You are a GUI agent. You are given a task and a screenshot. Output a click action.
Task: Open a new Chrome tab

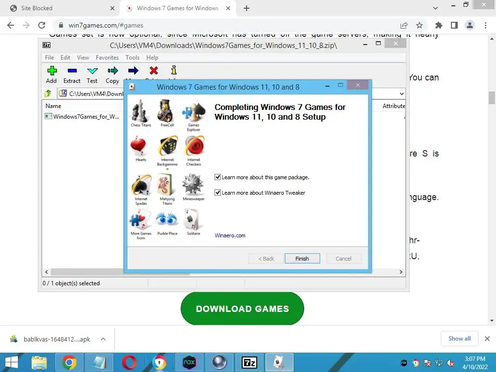(x=247, y=8)
